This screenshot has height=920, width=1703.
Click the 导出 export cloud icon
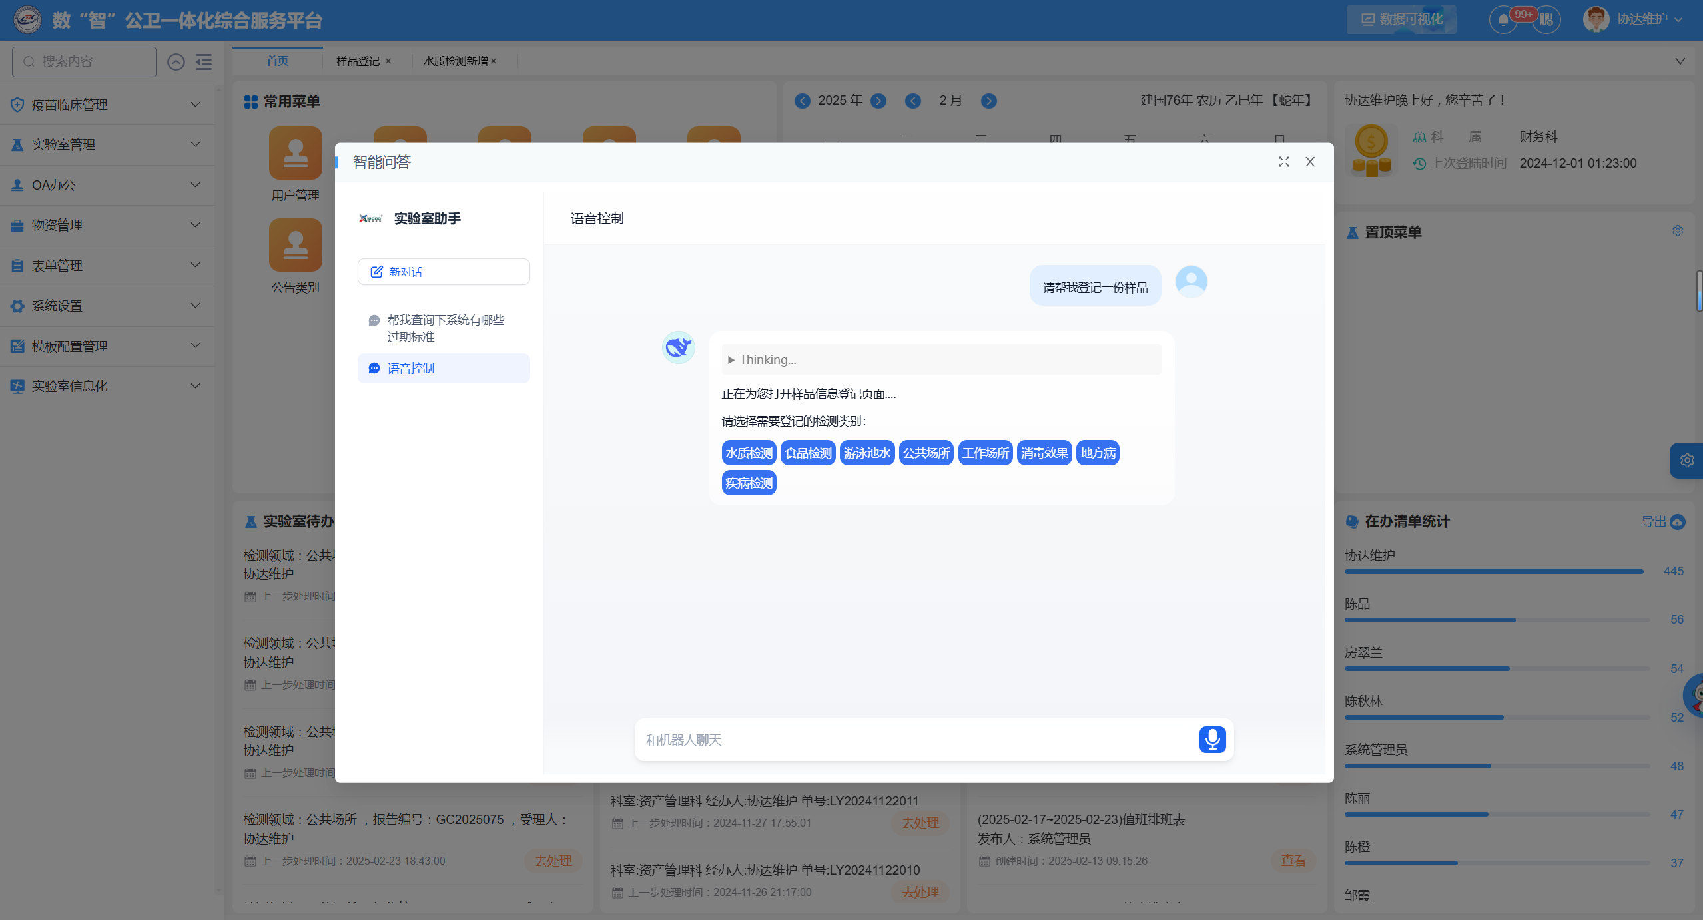(x=1678, y=522)
